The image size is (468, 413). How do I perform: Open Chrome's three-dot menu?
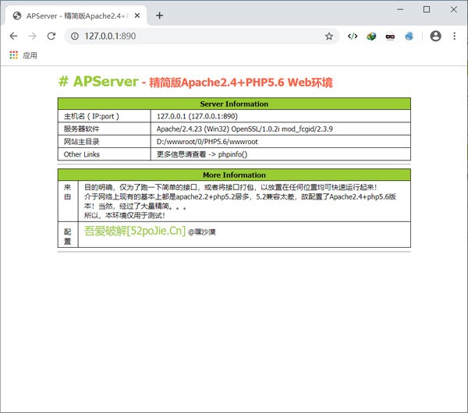point(454,36)
